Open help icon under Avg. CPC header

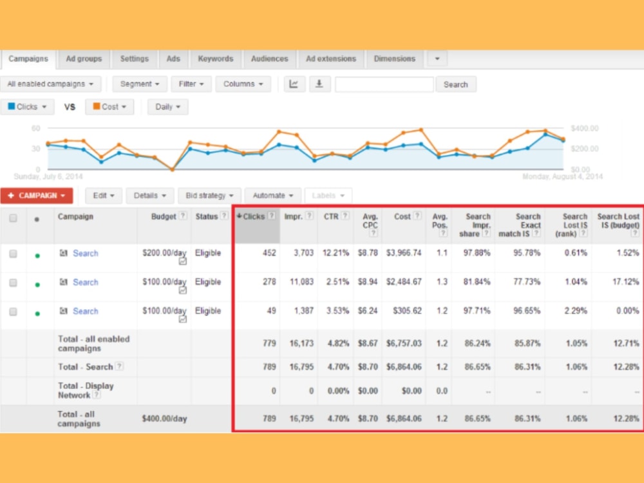point(374,233)
